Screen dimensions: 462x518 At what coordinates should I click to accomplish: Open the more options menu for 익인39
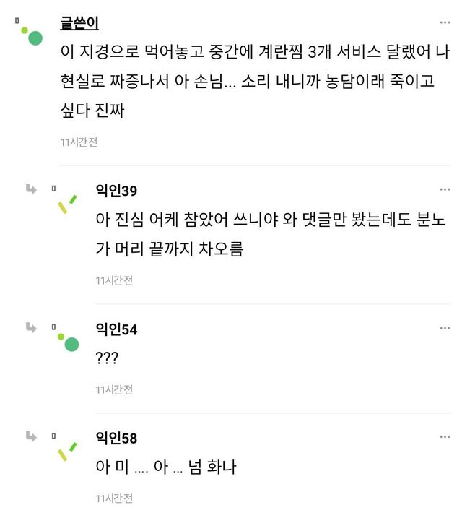[x=445, y=189]
